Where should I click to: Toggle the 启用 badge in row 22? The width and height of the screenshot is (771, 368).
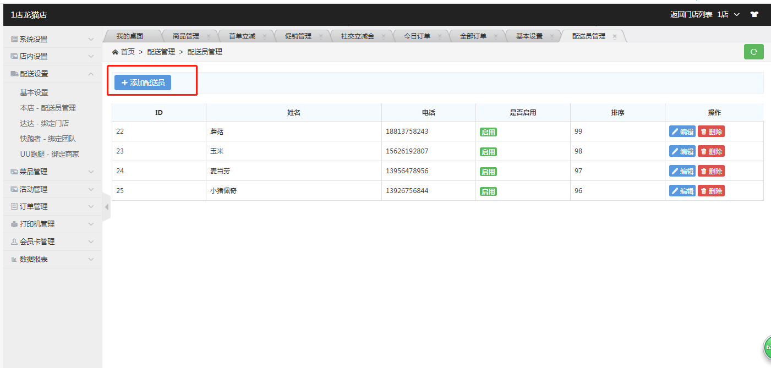click(488, 132)
